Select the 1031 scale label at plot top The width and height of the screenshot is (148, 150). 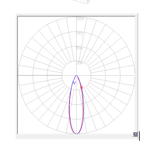(x=80, y=19)
